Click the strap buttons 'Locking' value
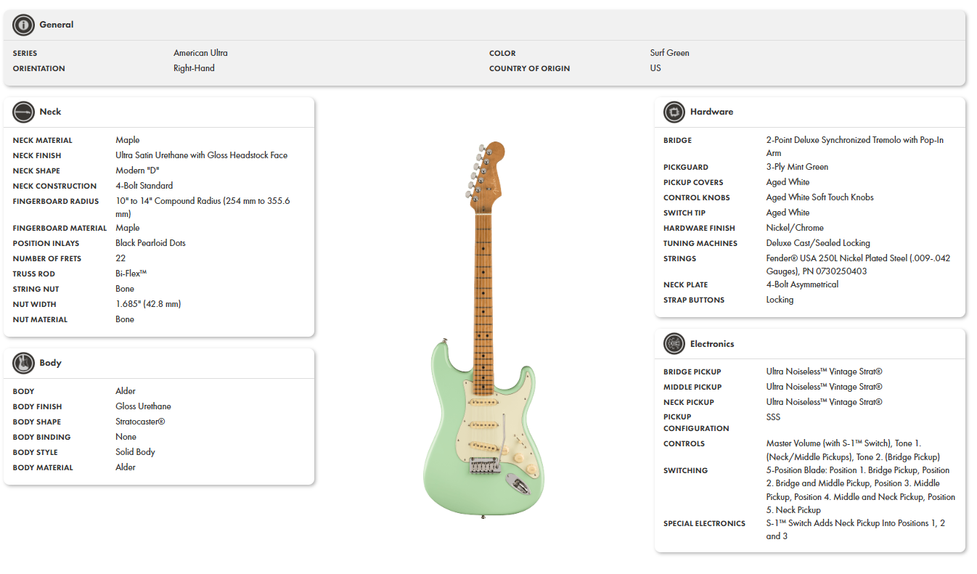 click(x=780, y=300)
